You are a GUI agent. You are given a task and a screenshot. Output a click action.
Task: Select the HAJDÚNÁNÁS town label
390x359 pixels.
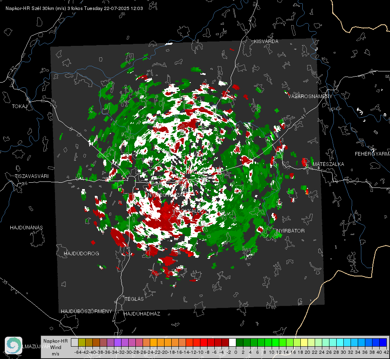(x=26, y=227)
